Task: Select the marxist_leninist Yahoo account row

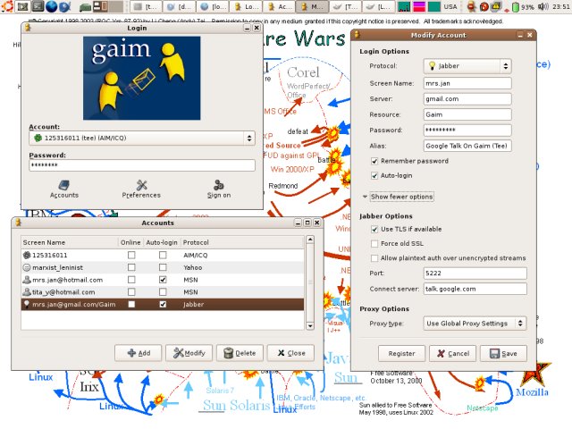Action: click(163, 267)
